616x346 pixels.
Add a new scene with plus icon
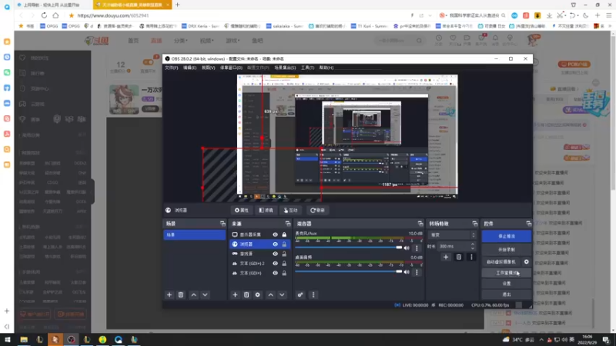(169, 294)
